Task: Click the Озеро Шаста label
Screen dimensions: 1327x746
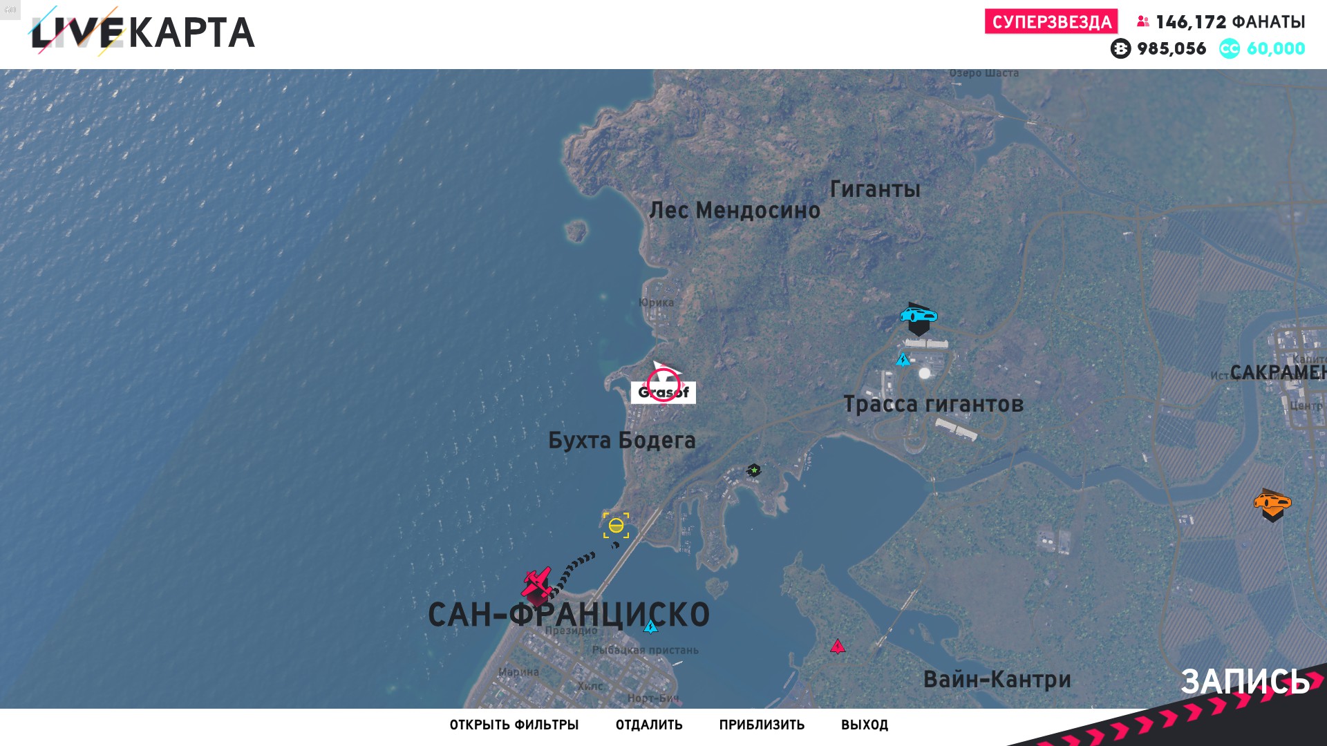Action: tap(984, 73)
